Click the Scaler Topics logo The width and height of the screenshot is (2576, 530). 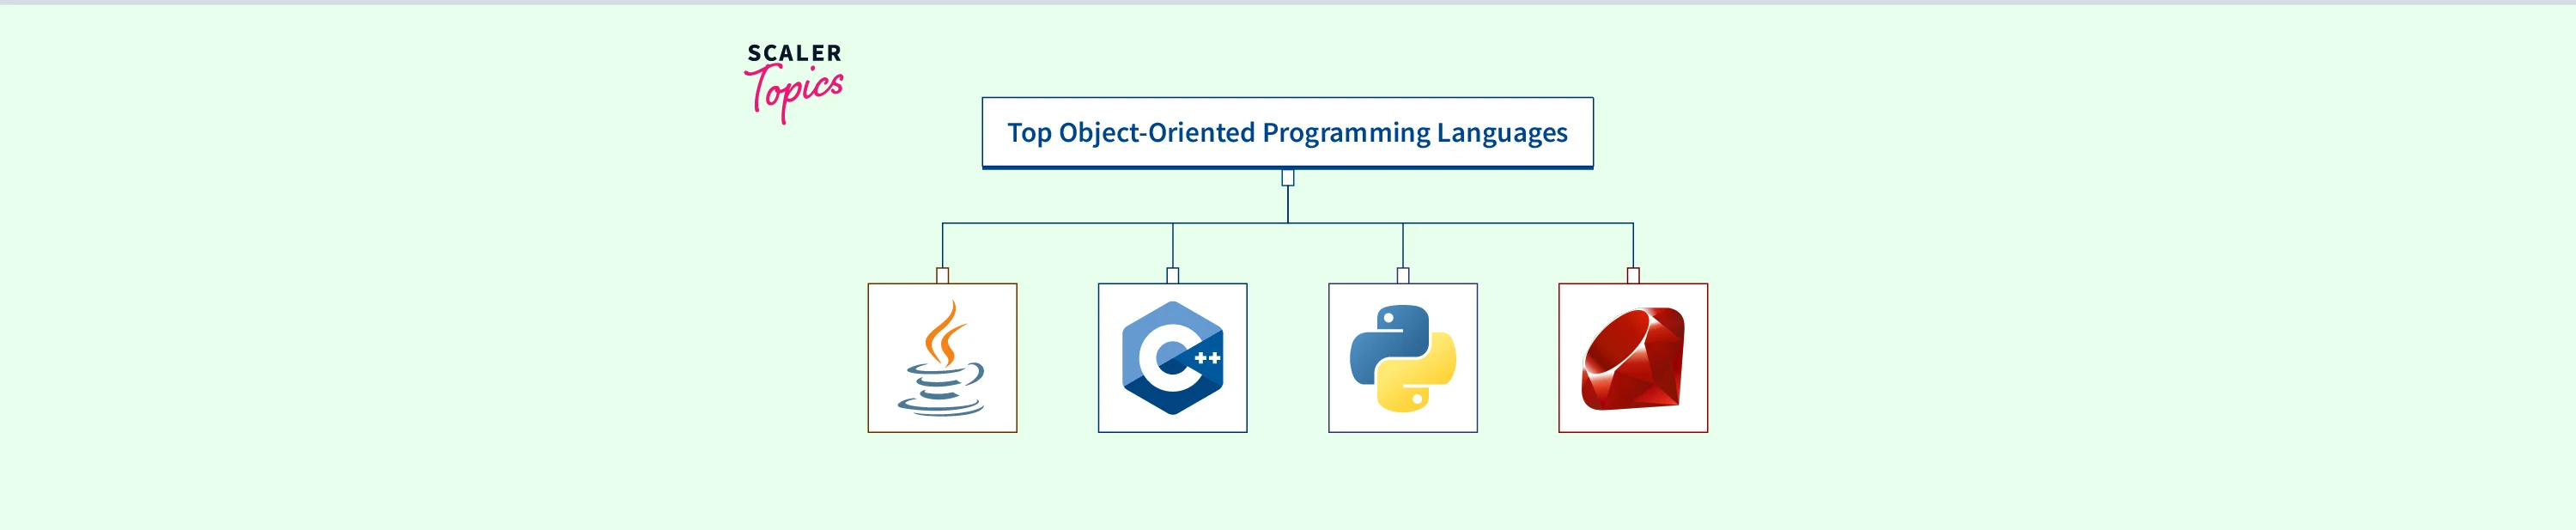pos(794,82)
